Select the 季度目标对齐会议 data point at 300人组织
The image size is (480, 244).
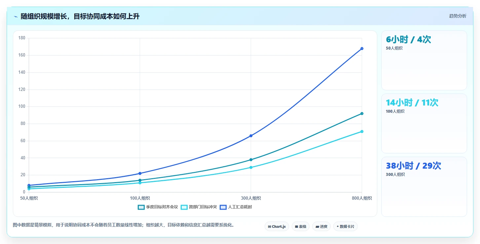(251, 160)
